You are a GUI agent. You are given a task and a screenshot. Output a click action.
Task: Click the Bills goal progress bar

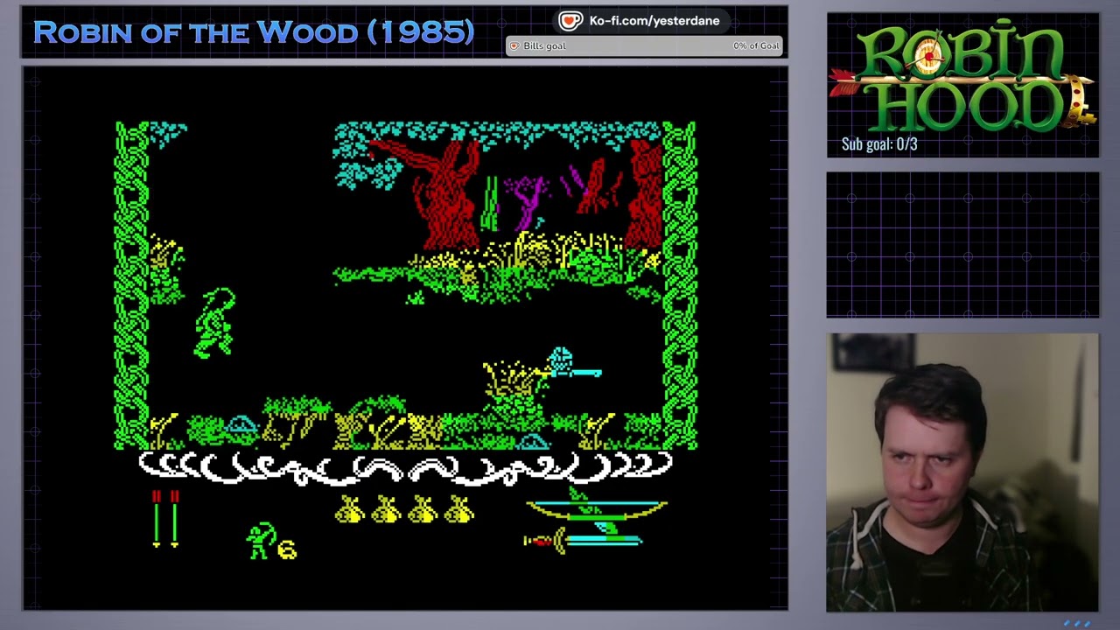[644, 45]
